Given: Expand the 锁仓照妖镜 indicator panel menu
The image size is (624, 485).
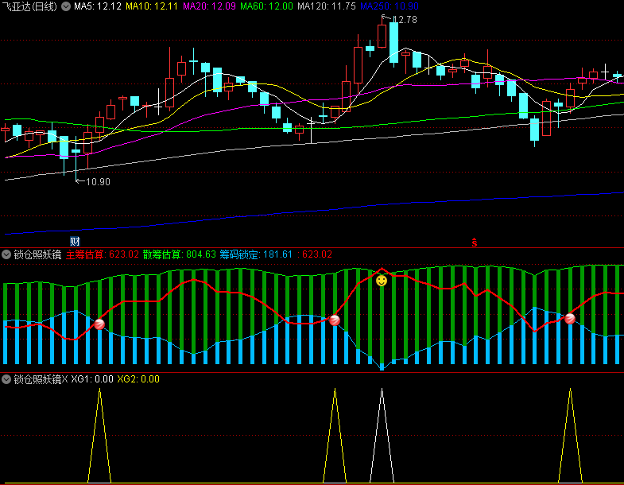Looking at the screenshot, I should [x=6, y=254].
